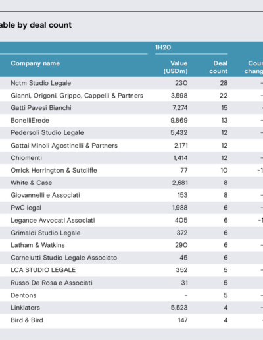The width and height of the screenshot is (263, 340).
Task: Click the value 45 for Carnelutti
Action: 183,258
